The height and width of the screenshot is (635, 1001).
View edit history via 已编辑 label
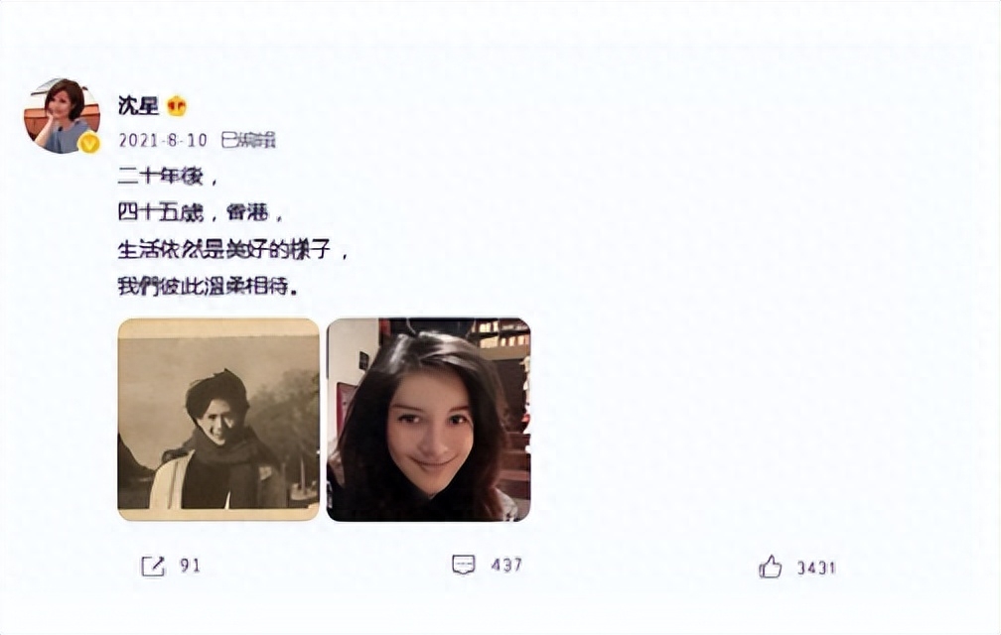[248, 140]
